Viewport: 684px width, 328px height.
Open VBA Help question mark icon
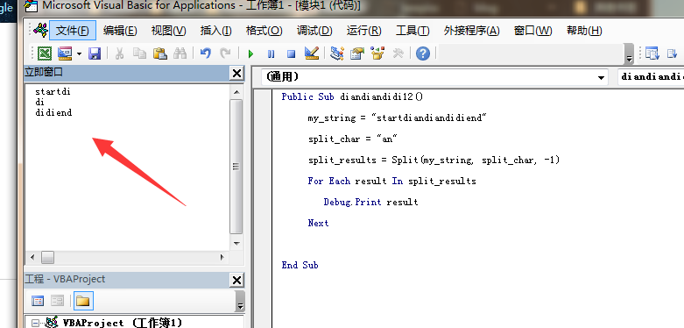tap(423, 53)
